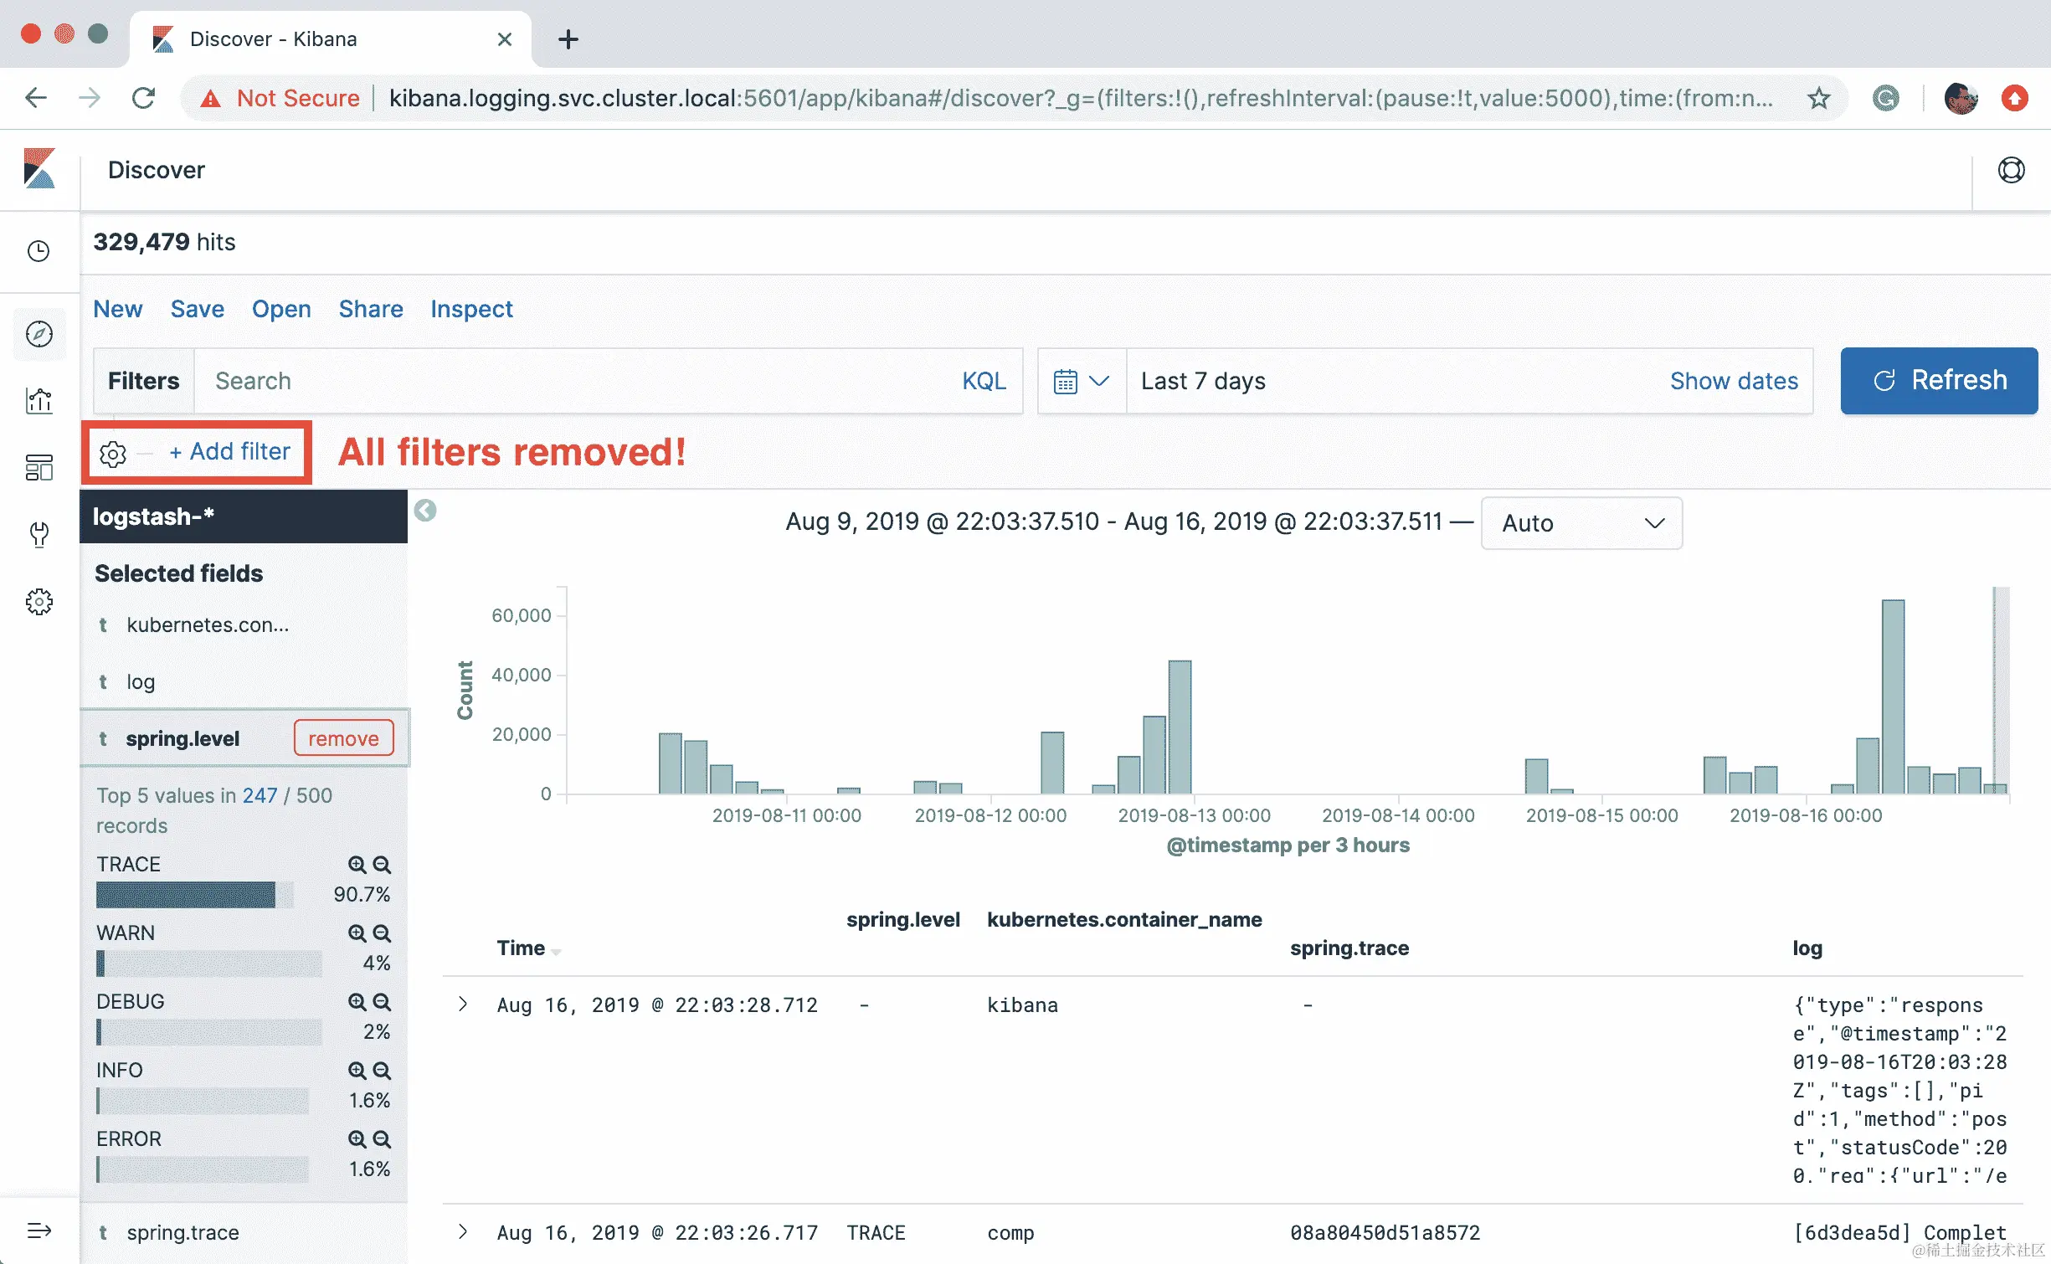
Task: Click the Inspect menu item
Action: click(471, 309)
